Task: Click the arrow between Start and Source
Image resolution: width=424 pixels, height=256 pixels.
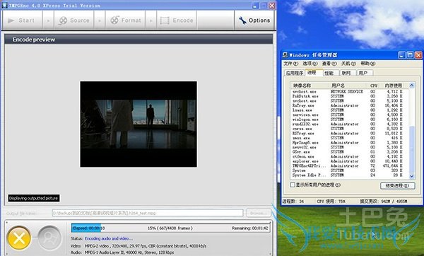Action: pos(48,21)
